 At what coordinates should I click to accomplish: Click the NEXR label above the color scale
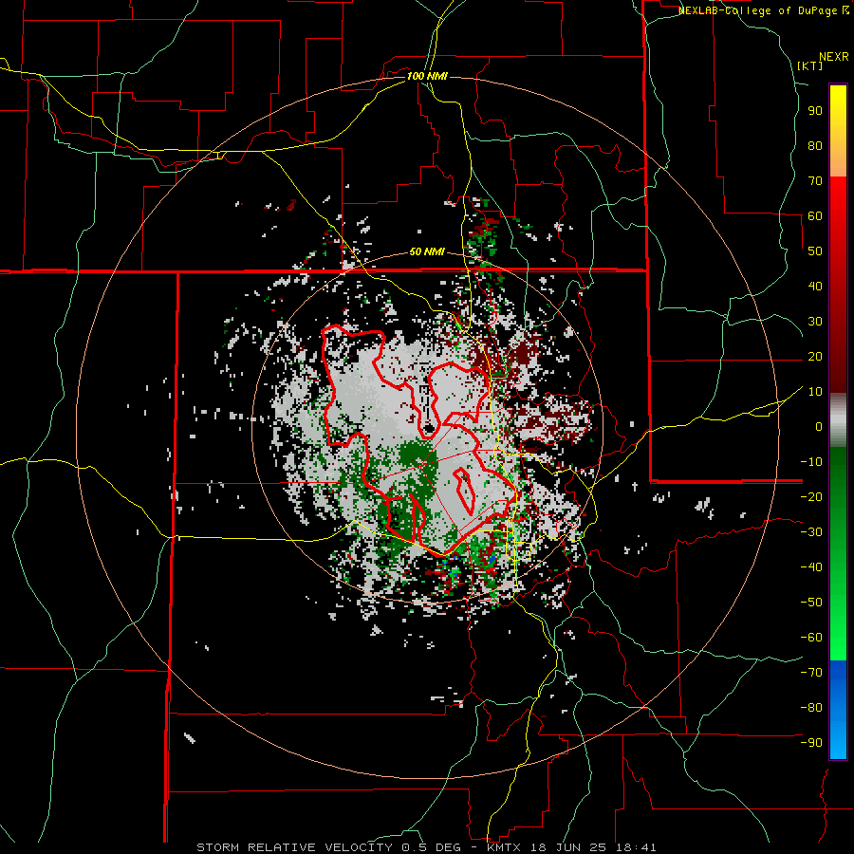833,57
